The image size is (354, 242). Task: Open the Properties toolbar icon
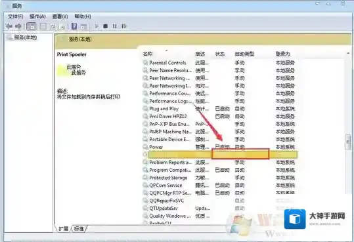43,26
